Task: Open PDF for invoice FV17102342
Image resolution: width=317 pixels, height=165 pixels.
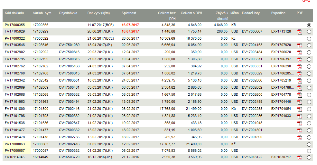Action: (300, 81)
